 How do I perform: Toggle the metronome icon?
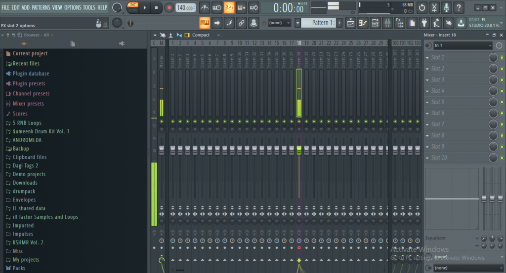tap(204, 7)
